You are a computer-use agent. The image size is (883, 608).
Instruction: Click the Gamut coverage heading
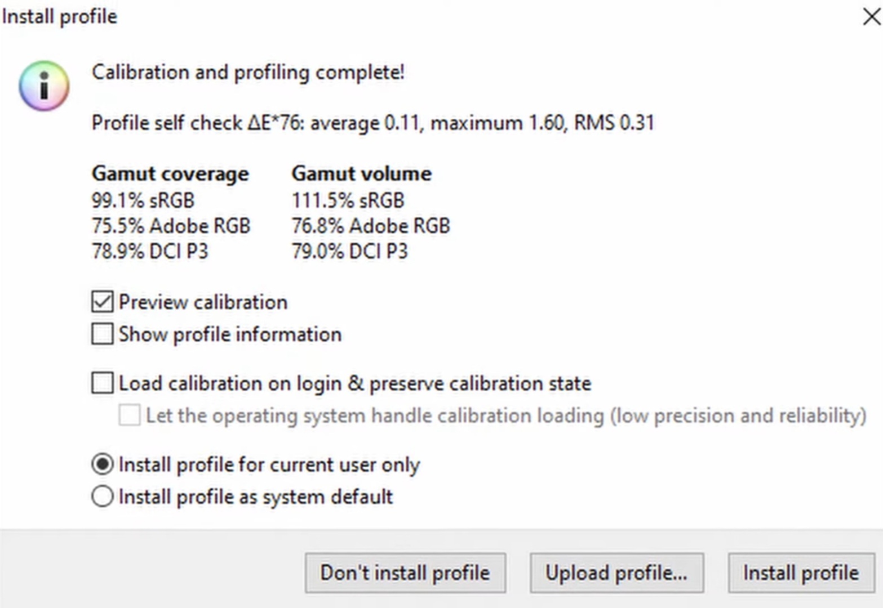(x=170, y=173)
